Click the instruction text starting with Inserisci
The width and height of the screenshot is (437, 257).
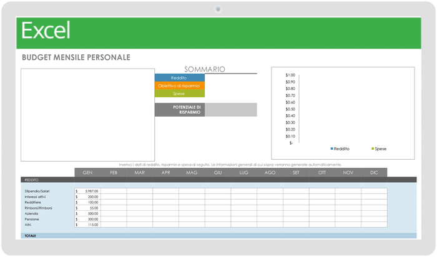(230, 165)
